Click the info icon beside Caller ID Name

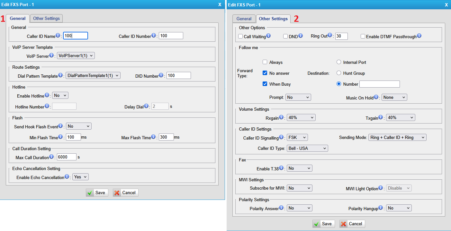click(58, 36)
